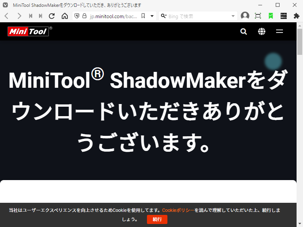Go forward to the next page
This screenshot has width=303, height=227.
[19, 16]
